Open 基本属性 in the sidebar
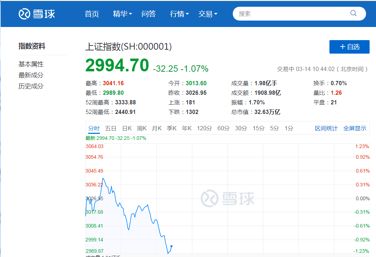This screenshot has width=376, height=257. click(x=31, y=64)
